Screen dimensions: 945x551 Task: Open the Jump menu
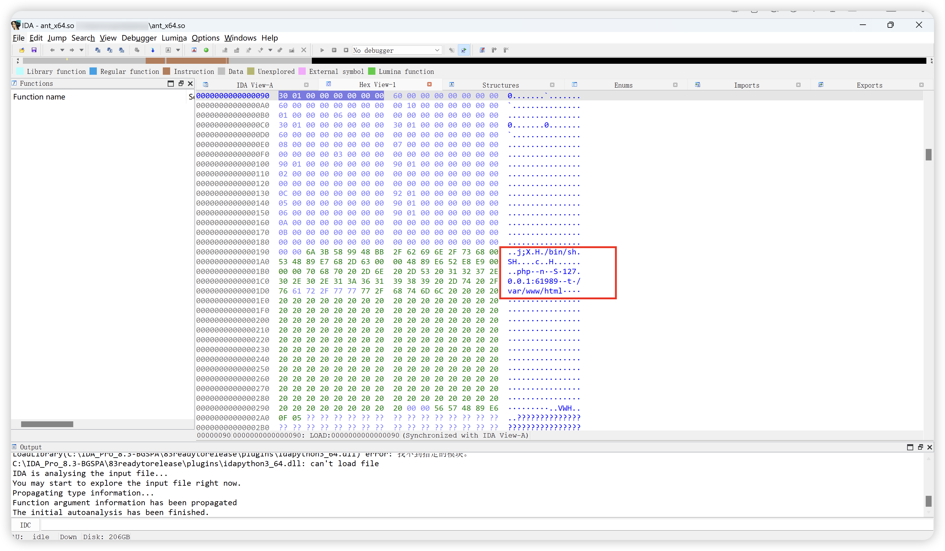point(57,38)
